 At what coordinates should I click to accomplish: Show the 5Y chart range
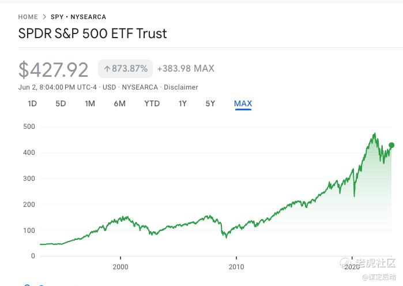(210, 103)
